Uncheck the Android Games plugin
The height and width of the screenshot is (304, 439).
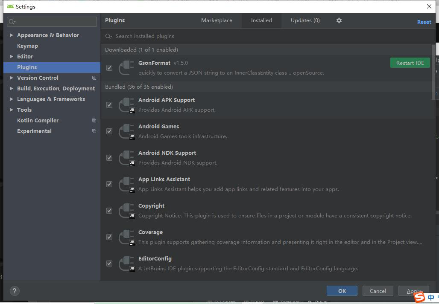[x=109, y=131]
